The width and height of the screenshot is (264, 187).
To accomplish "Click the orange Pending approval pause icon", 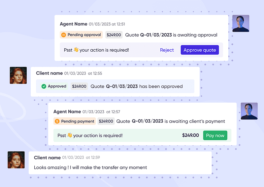I will (x=64, y=35).
